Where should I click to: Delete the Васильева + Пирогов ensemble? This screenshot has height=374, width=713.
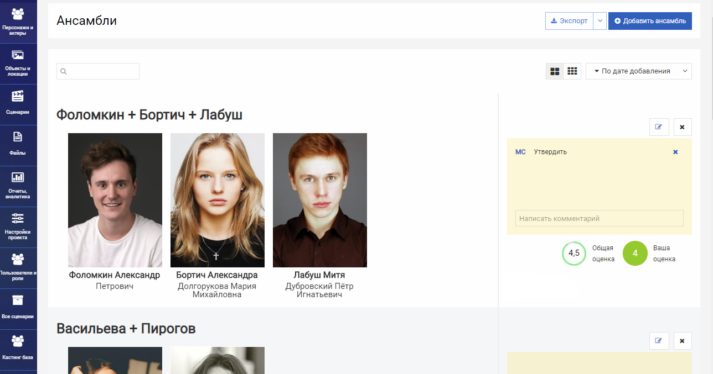[x=682, y=341]
